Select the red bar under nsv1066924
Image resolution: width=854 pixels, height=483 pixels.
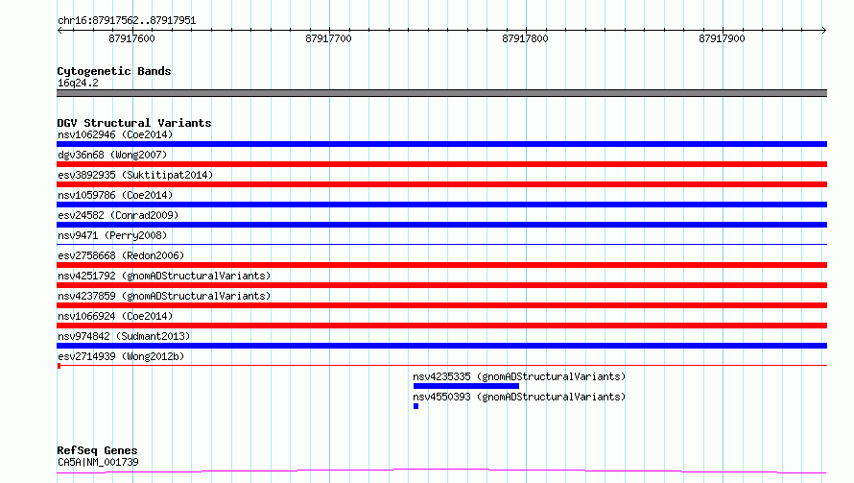point(441,326)
